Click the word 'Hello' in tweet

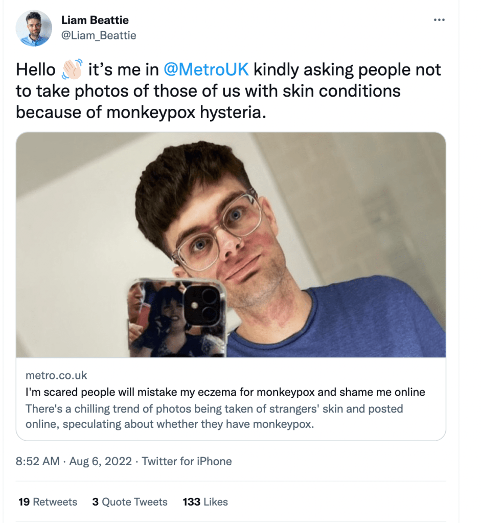point(36,70)
